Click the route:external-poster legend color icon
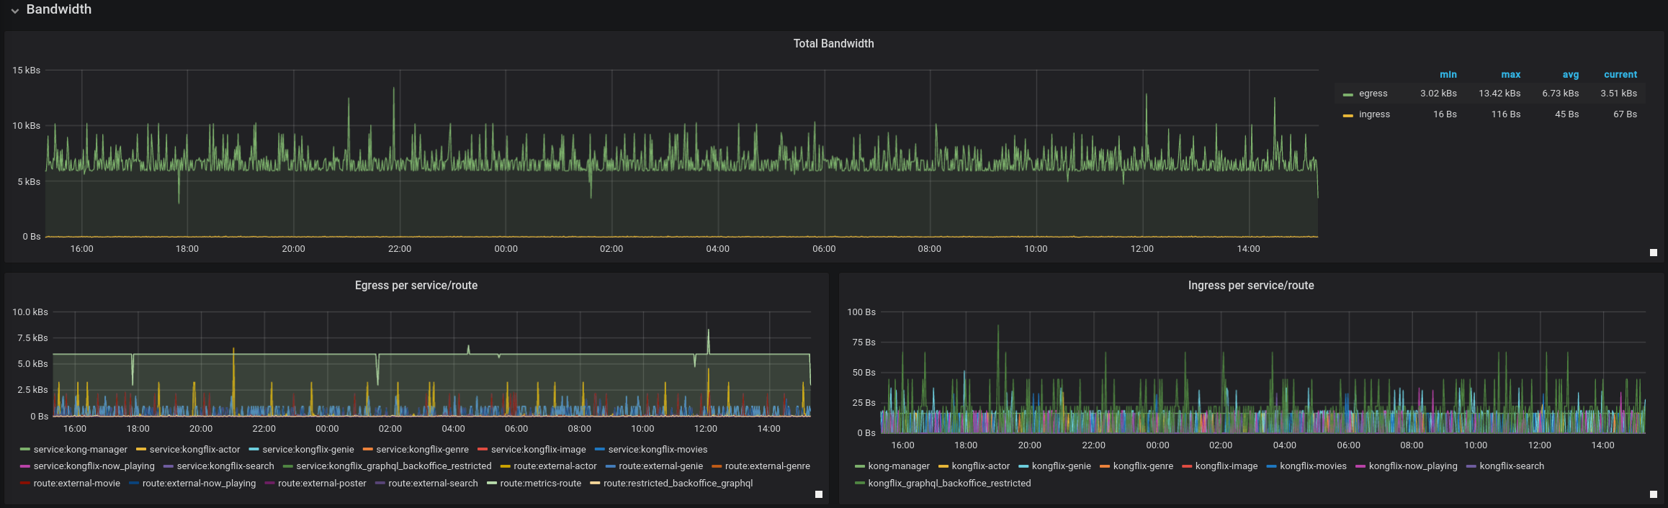 point(269,484)
